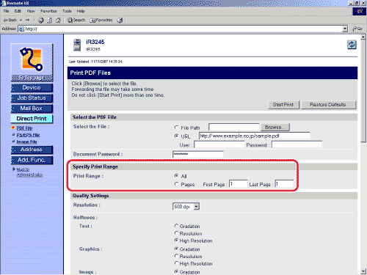367x275 pixels.
Task: Select Graphics halftone Resolution radio
Action: pyautogui.click(x=176, y=256)
